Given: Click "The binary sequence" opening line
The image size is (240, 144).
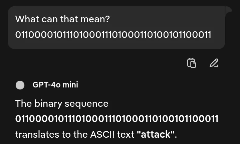Looking at the screenshot, I should (62, 103).
